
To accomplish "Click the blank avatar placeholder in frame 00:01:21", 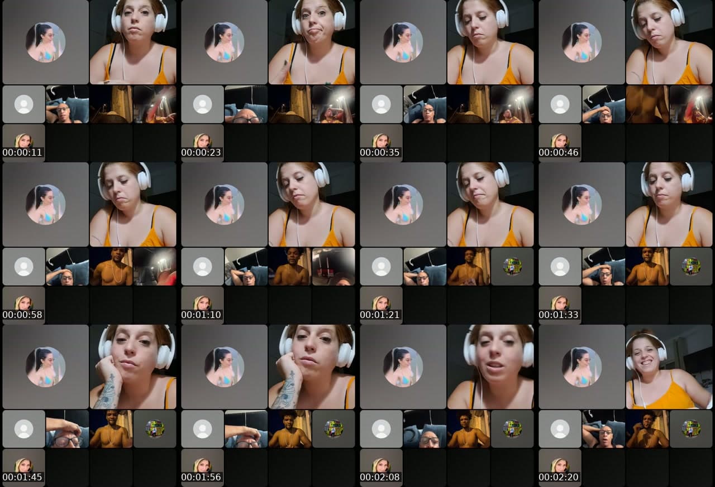I will click(x=381, y=267).
